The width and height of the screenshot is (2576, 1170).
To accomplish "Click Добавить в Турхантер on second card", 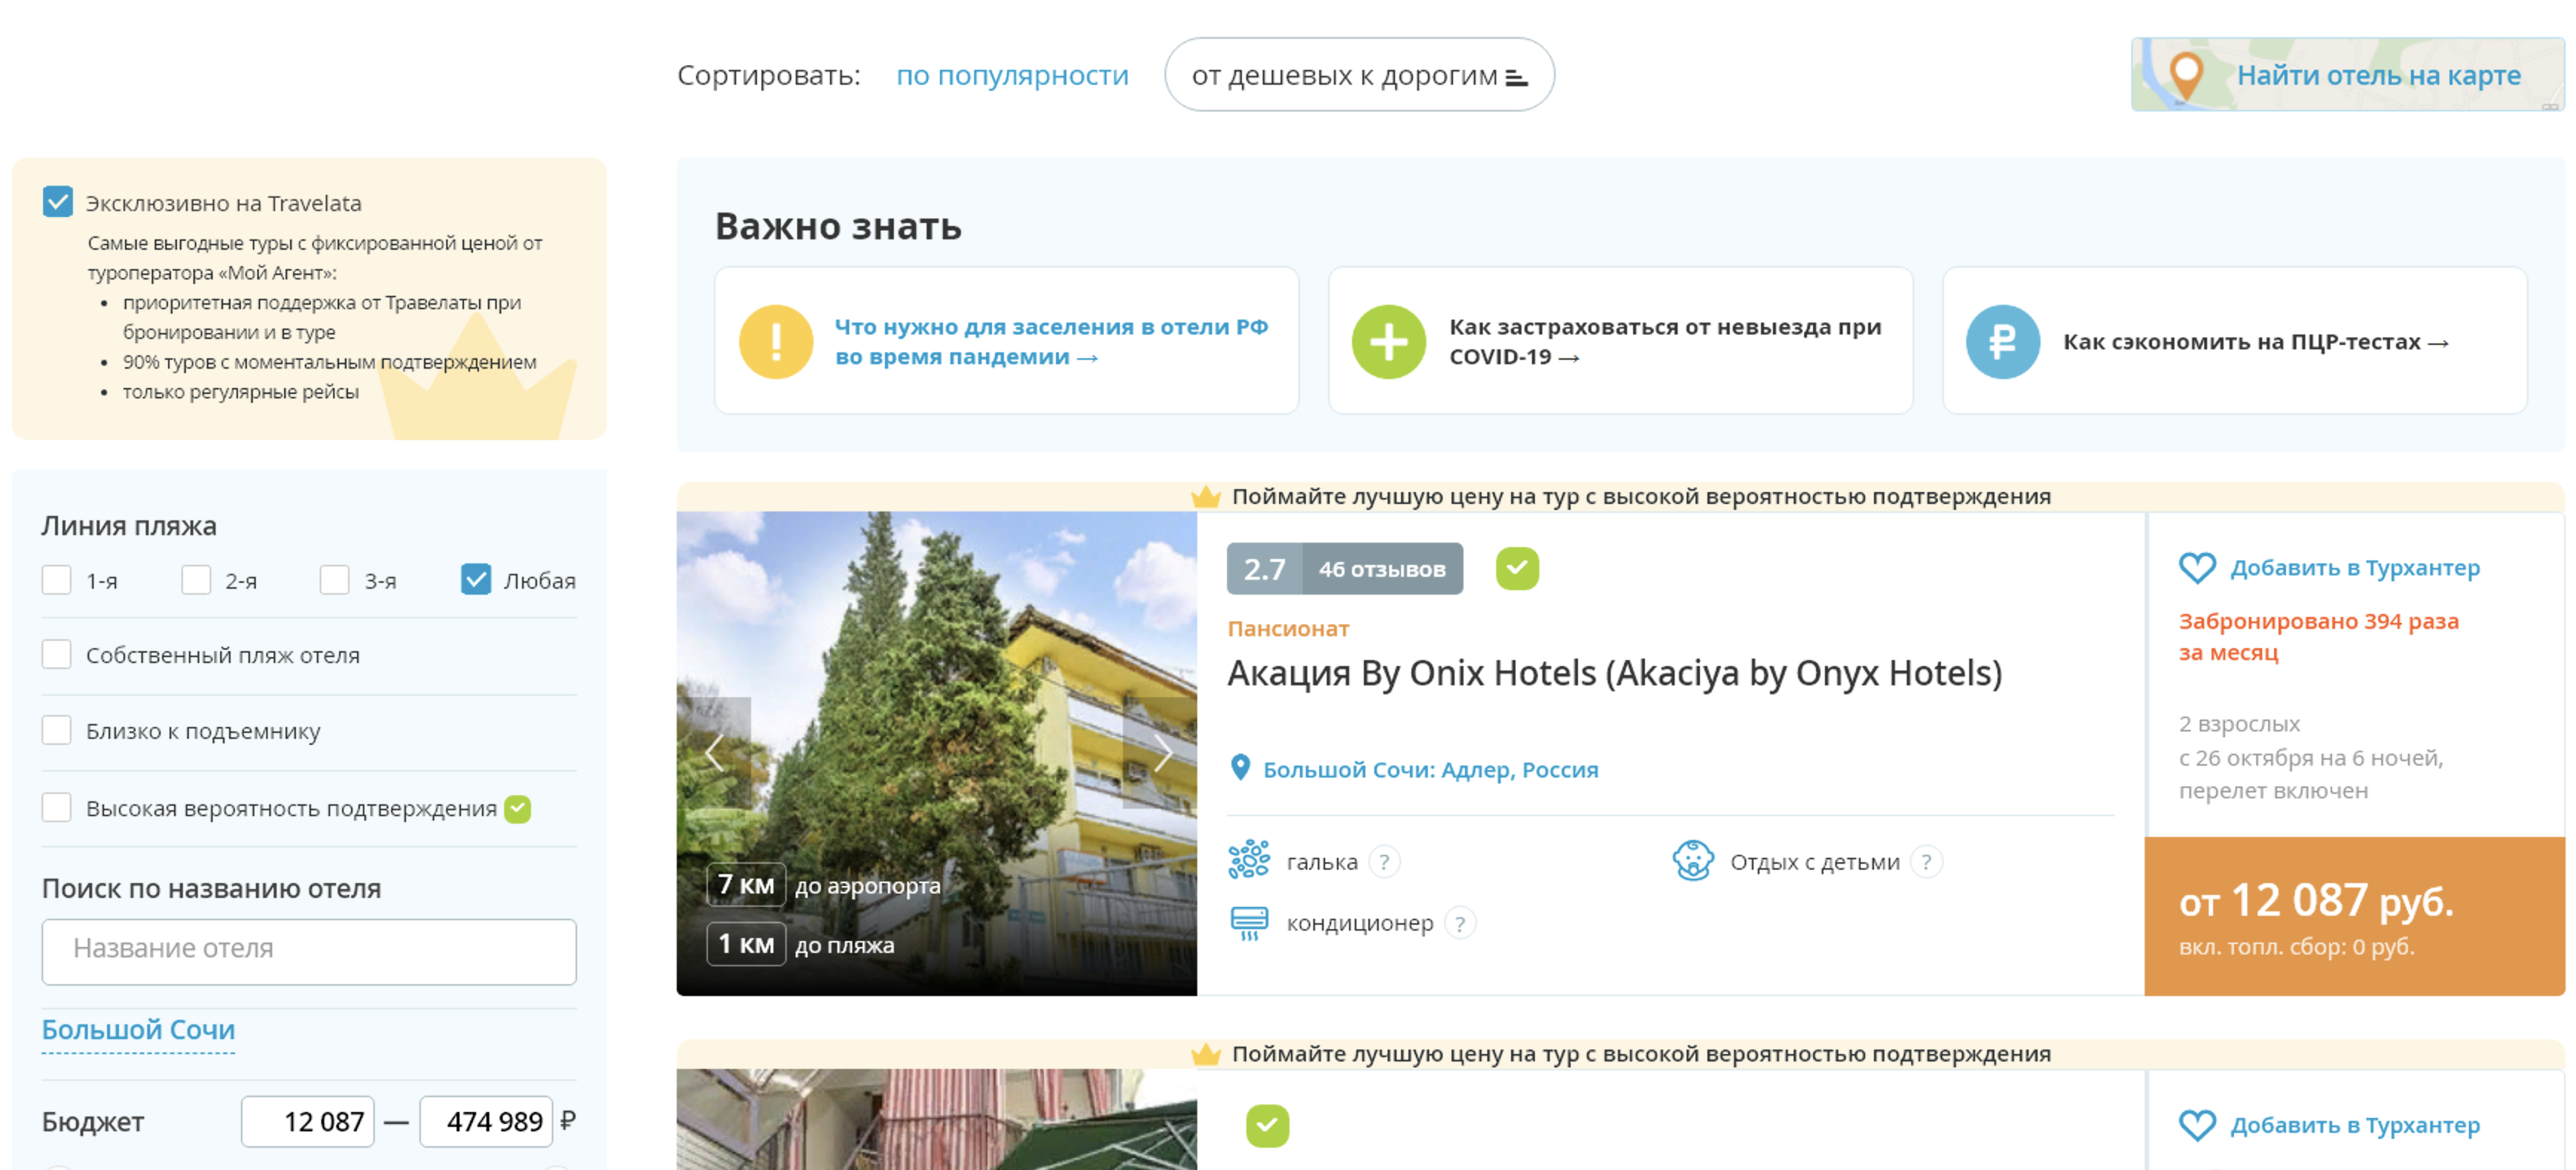I will 2354,1125.
